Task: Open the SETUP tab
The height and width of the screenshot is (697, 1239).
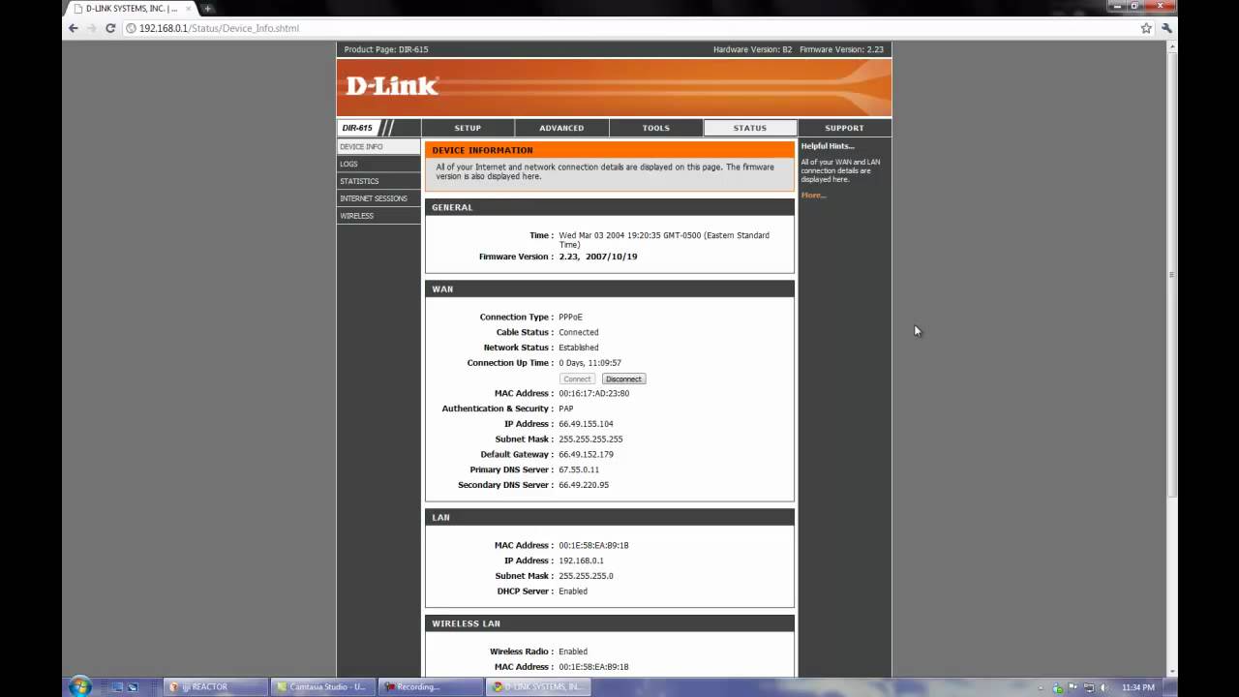Action: 468,128
